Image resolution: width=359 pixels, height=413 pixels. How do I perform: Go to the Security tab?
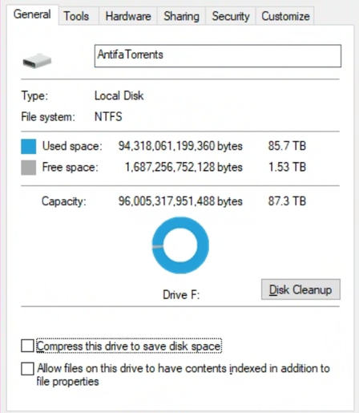[231, 16]
